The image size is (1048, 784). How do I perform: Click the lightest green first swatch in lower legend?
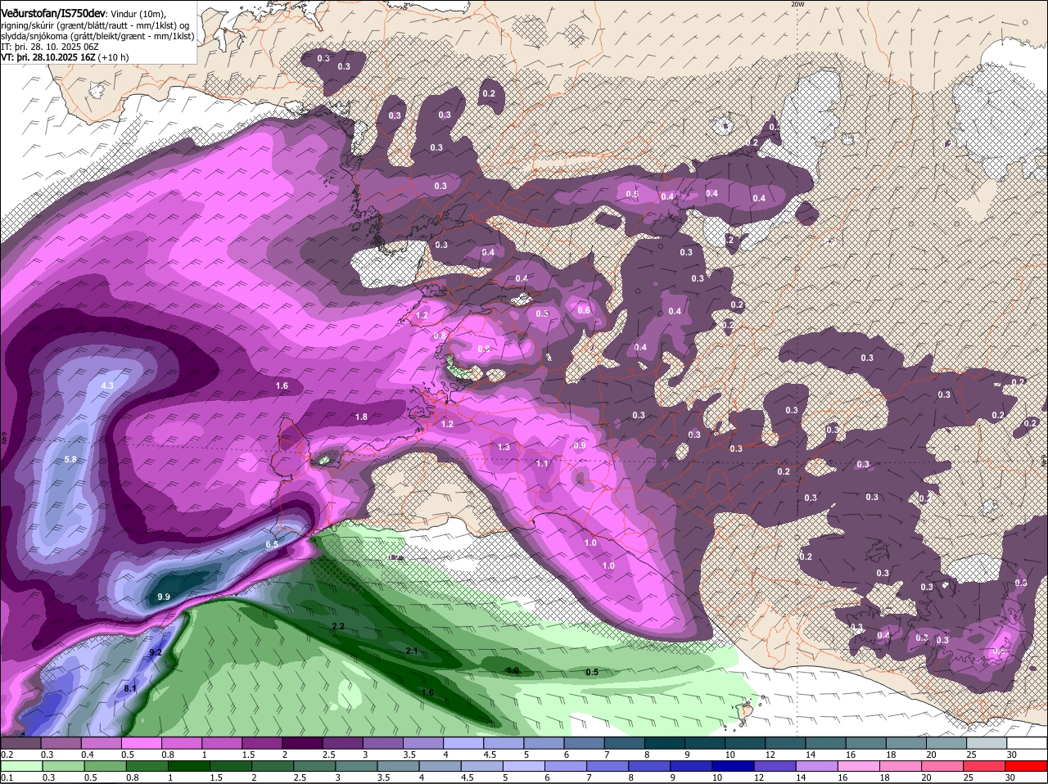(x=23, y=767)
